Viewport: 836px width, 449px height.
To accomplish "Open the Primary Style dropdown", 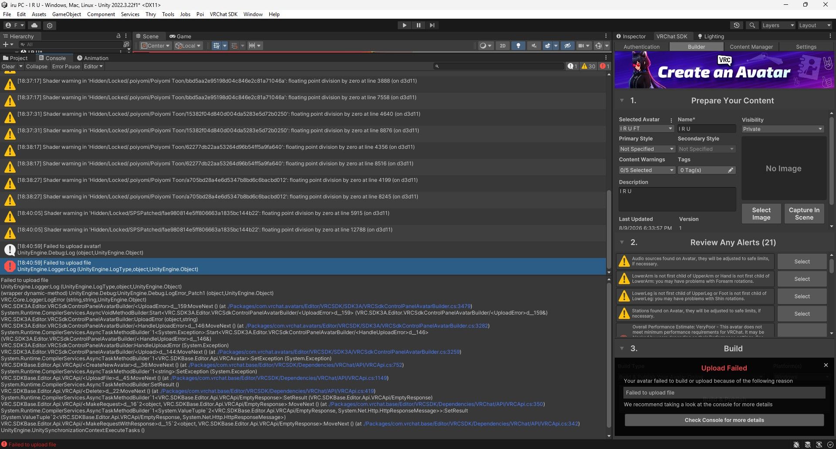I will pyautogui.click(x=646, y=149).
